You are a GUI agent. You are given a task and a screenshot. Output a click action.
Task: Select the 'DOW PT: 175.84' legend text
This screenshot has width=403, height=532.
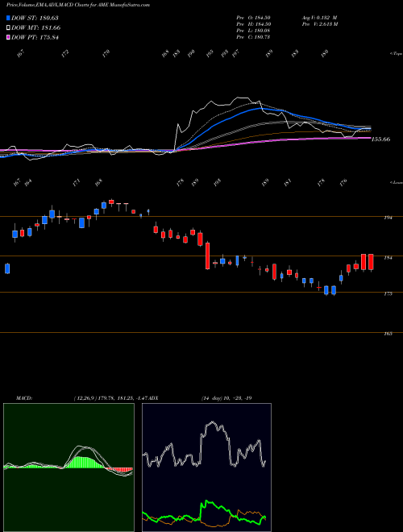35,37
